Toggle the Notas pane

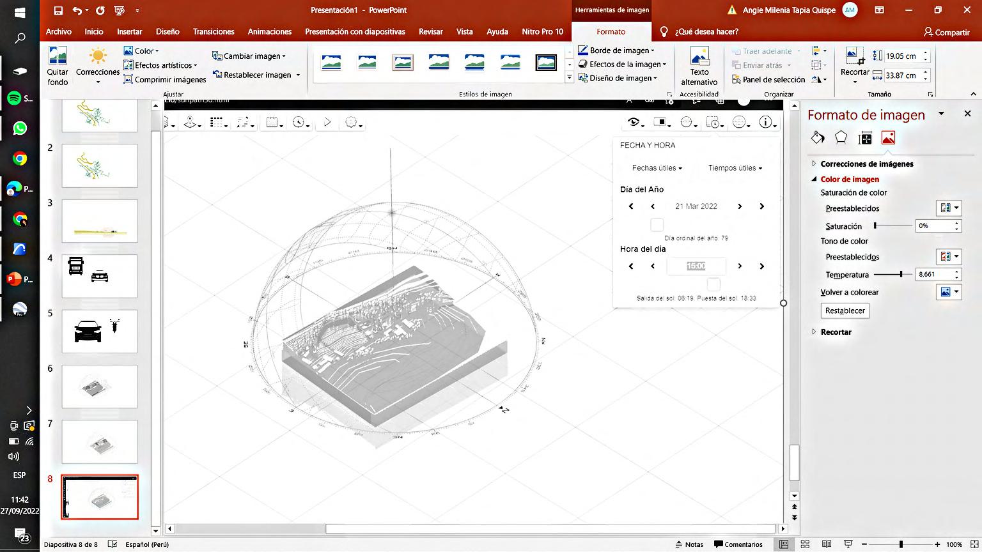point(689,544)
